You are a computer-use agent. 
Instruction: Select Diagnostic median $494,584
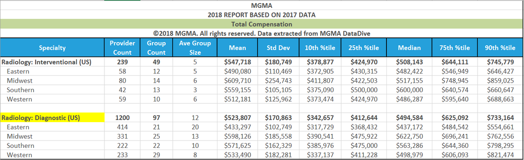coord(410,117)
